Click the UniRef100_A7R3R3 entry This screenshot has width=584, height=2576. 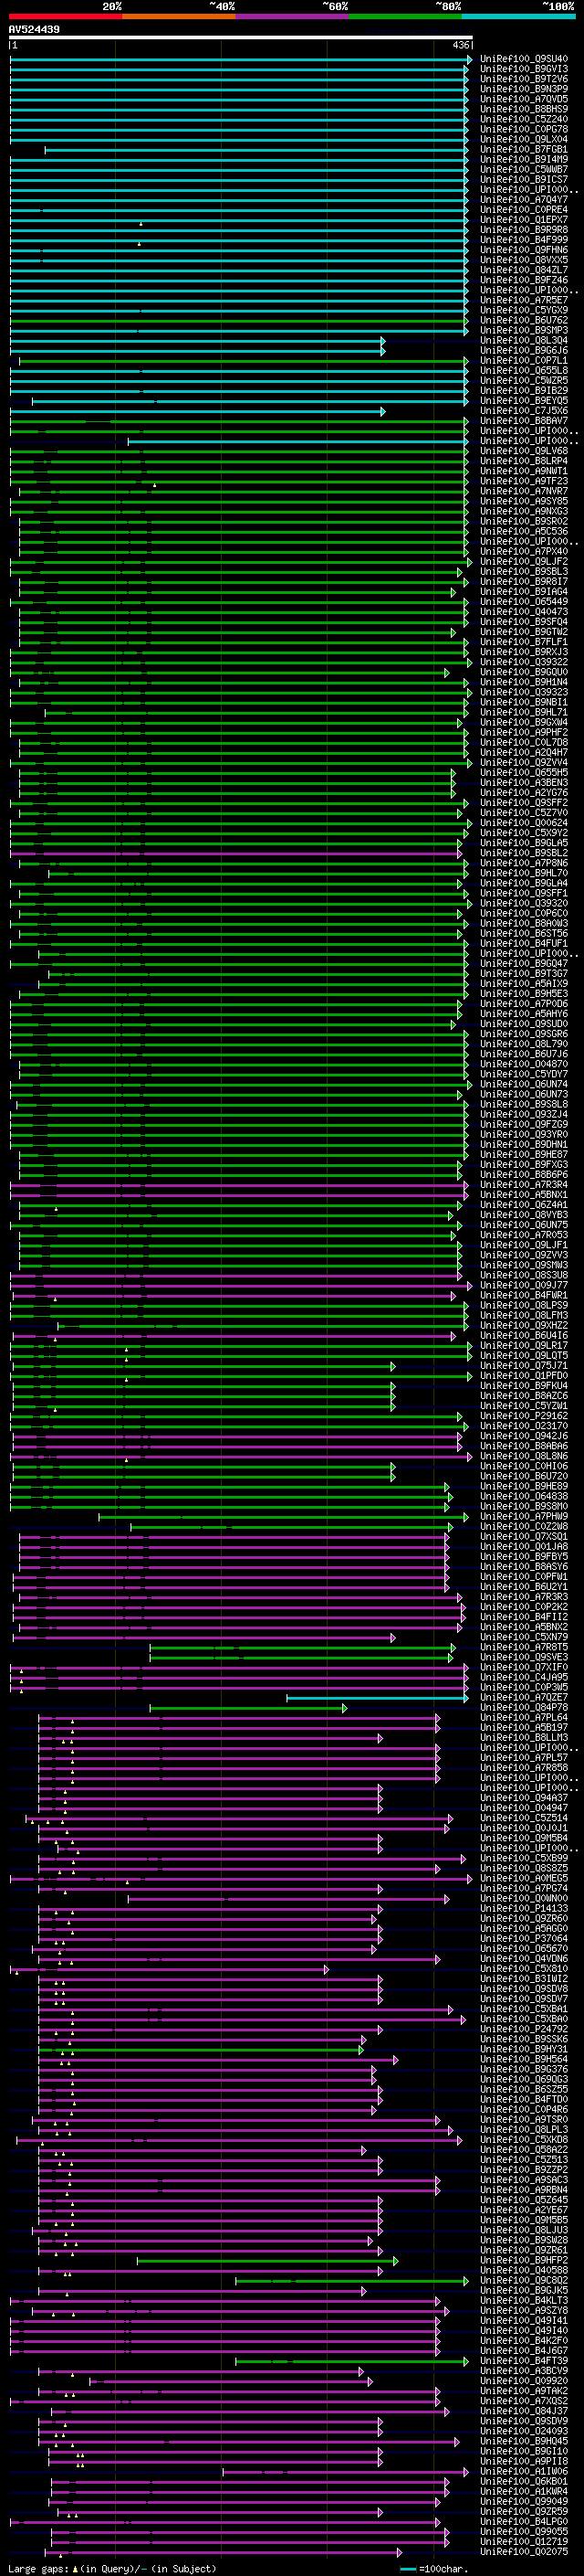point(524,1597)
